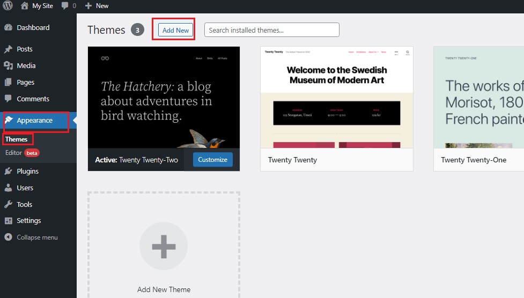
Task: Click the Twenty Twenty-One theme name
Action: click(x=474, y=160)
